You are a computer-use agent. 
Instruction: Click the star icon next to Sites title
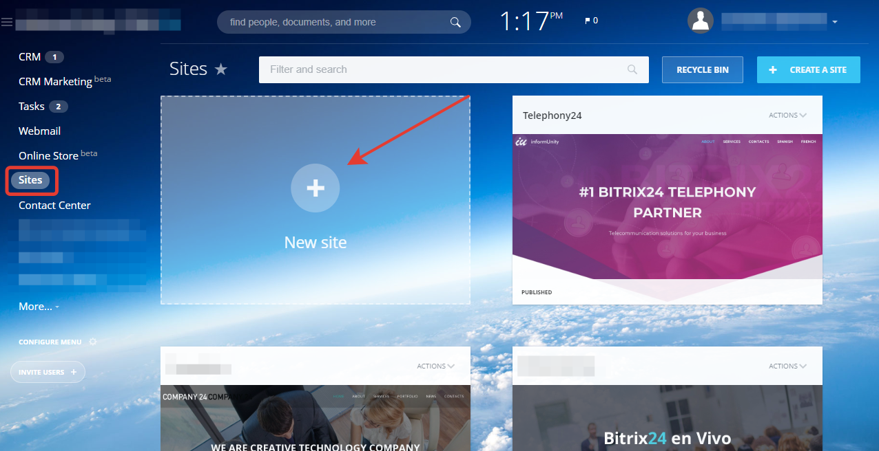[220, 69]
